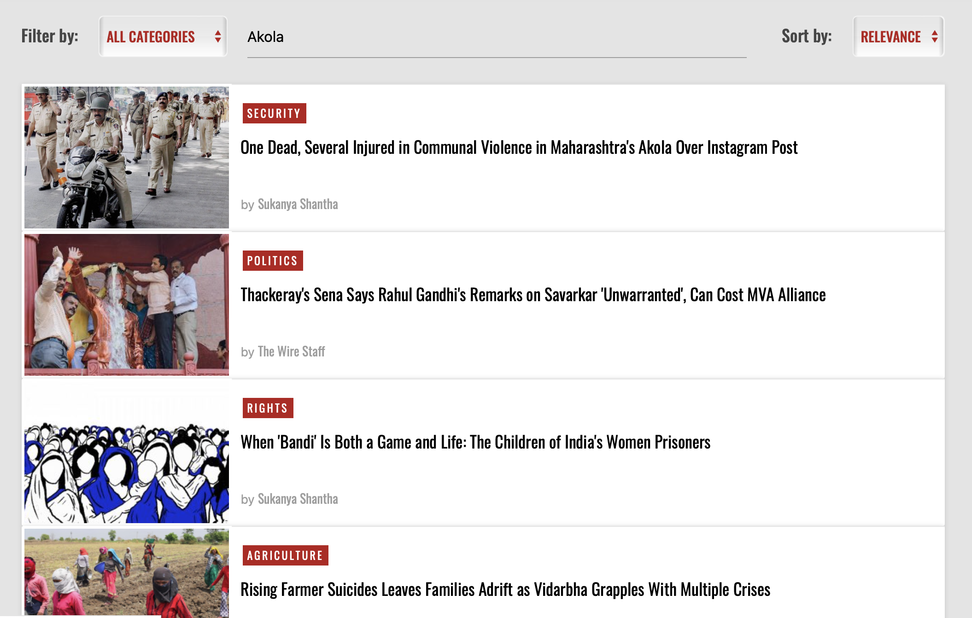Screen dimensions: 972x618
Task: Click the Akola search input field
Action: [x=496, y=37]
